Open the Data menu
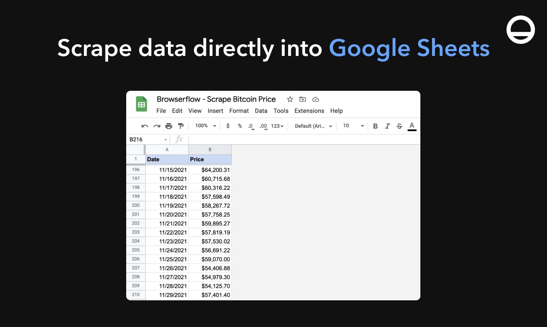The image size is (547, 327). tap(261, 111)
